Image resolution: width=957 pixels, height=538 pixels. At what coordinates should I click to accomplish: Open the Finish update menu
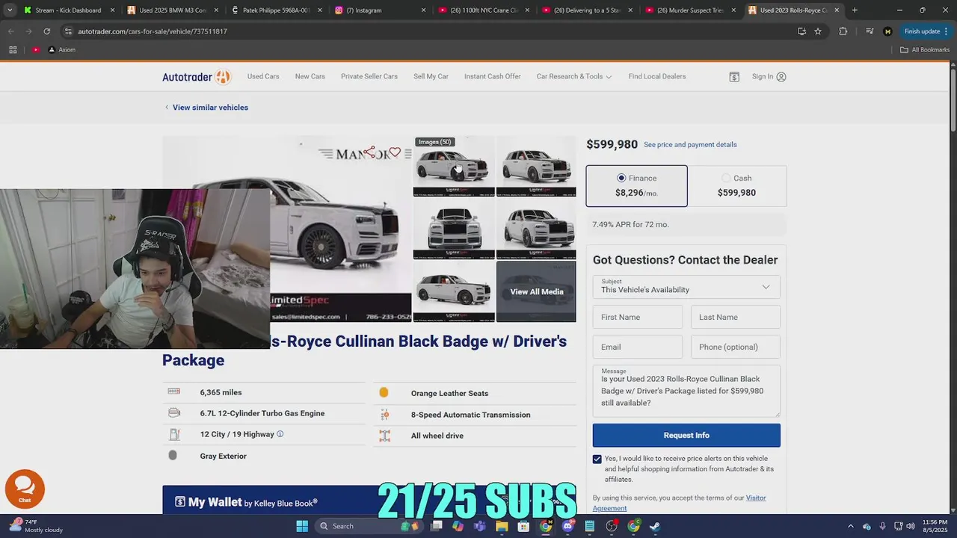[926, 31]
